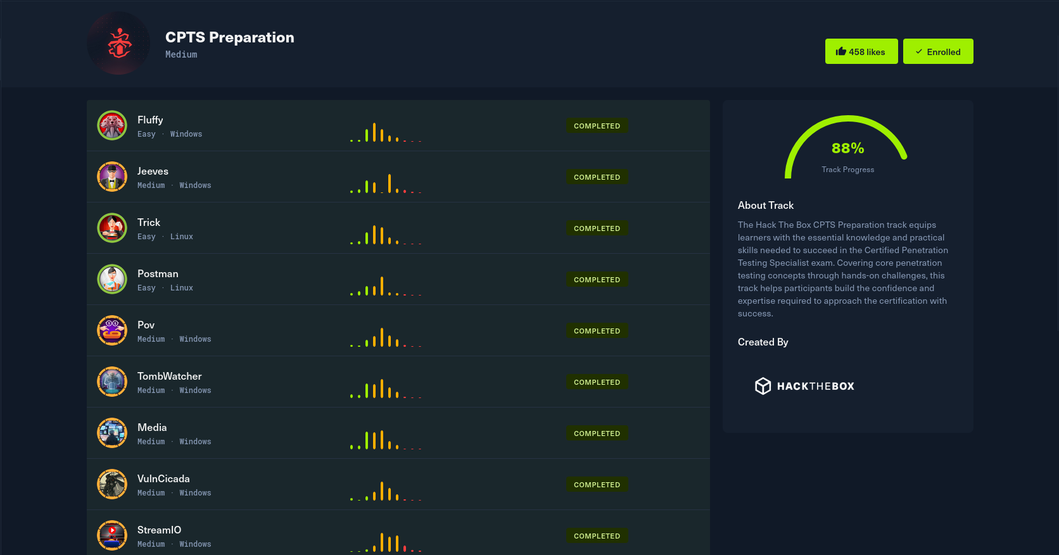Image resolution: width=1059 pixels, height=555 pixels.
Task: Like the track via 458 likes button
Action: click(x=861, y=51)
